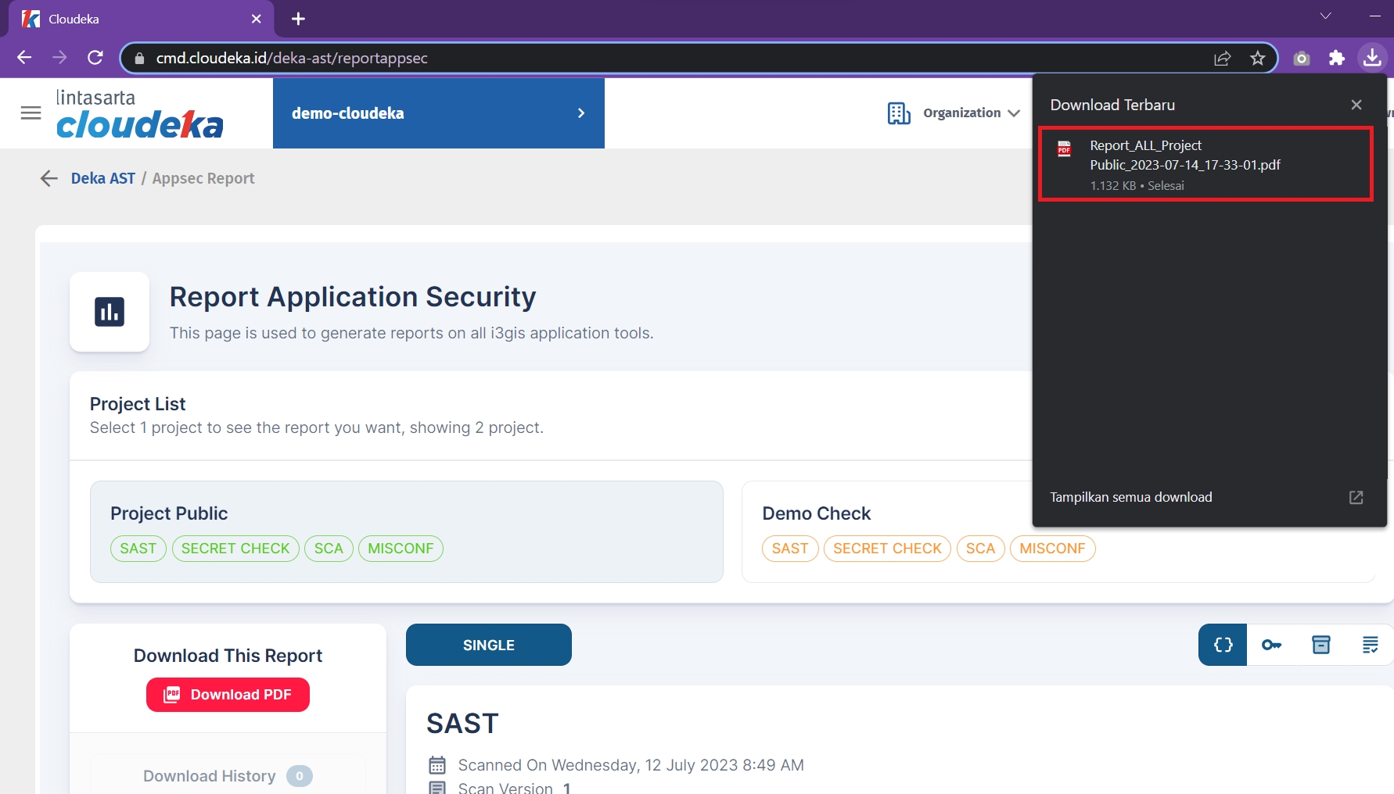Select the Secret Check key icon

(x=1271, y=645)
